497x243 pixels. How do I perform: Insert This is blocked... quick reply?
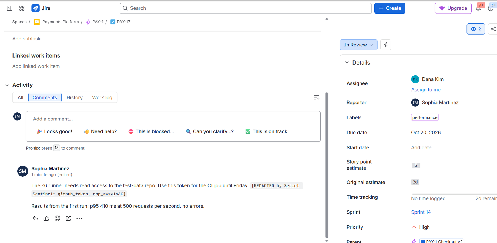151,132
